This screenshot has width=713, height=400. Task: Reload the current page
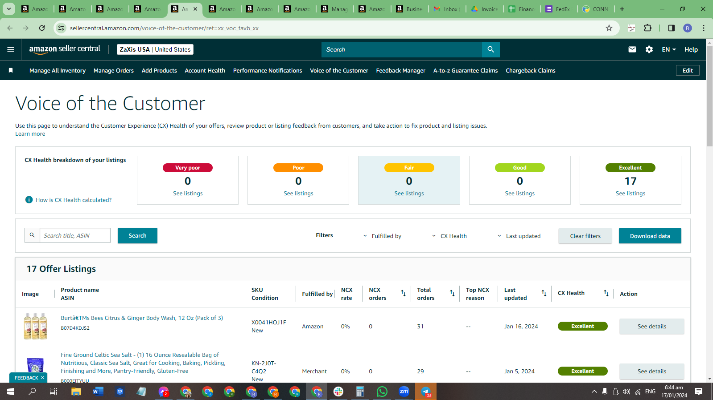[x=42, y=28]
